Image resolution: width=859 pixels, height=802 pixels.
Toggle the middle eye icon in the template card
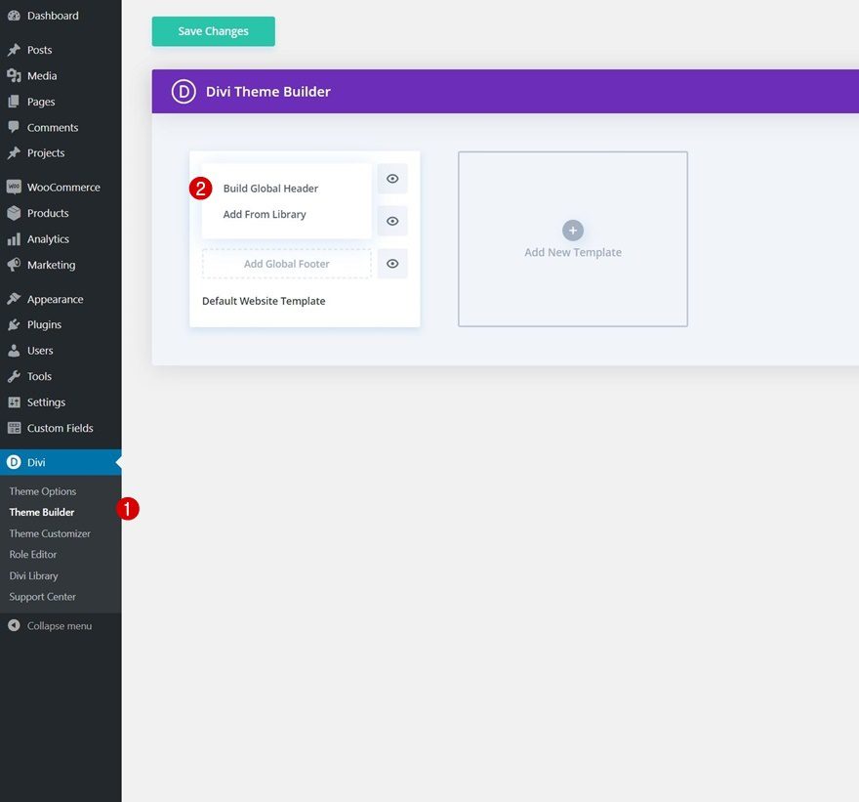tap(392, 221)
